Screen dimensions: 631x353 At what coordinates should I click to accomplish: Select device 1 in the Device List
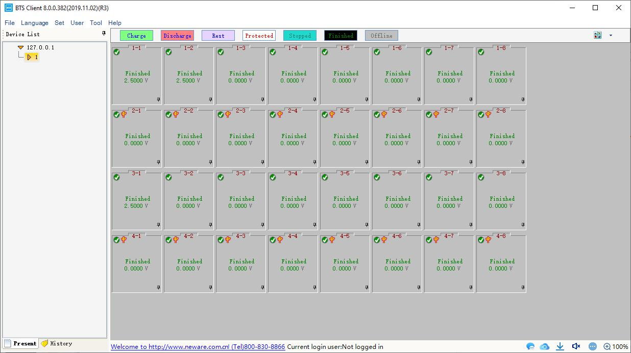point(32,57)
